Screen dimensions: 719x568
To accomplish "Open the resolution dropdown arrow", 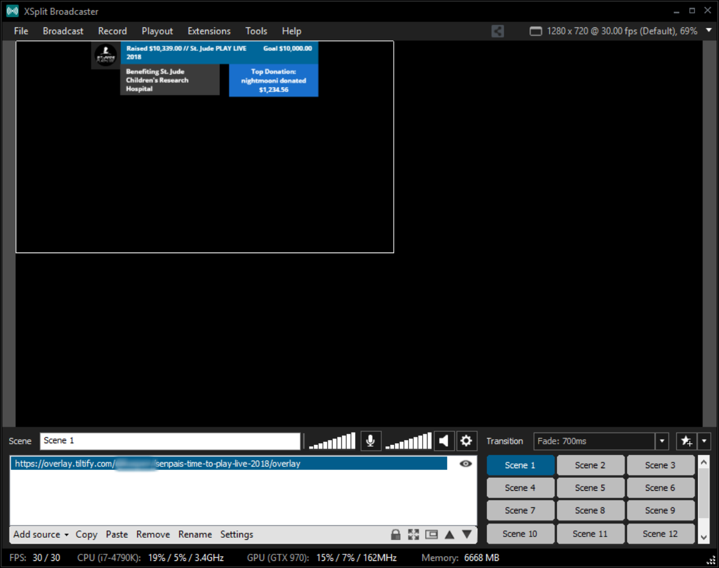I will coord(708,31).
